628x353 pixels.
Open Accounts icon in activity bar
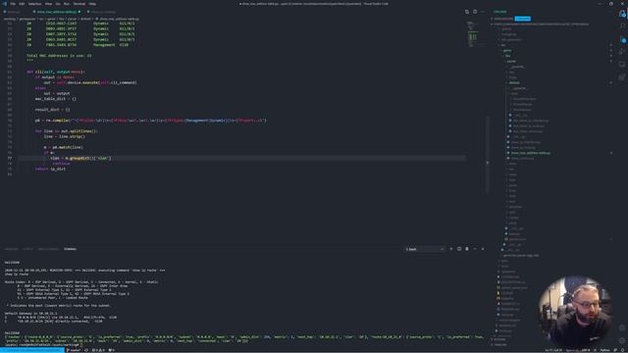[x=622, y=328]
